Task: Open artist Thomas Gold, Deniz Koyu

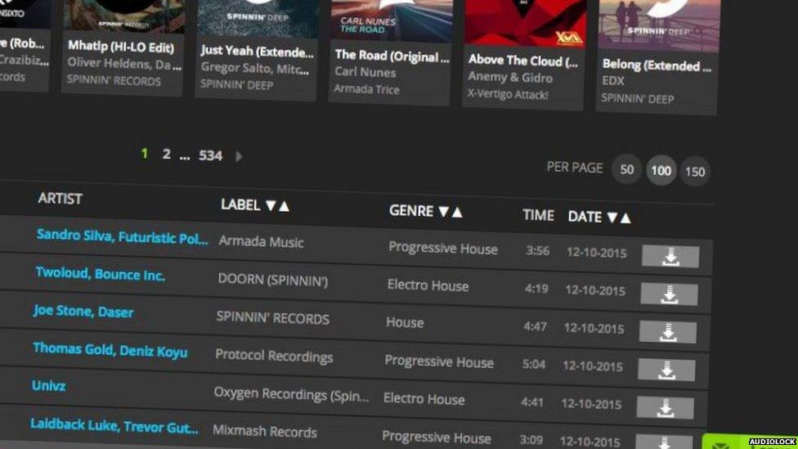Action: (110, 350)
